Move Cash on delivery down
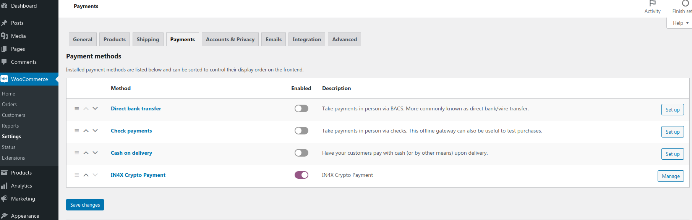Screen dimensions: 692x220 95,153
